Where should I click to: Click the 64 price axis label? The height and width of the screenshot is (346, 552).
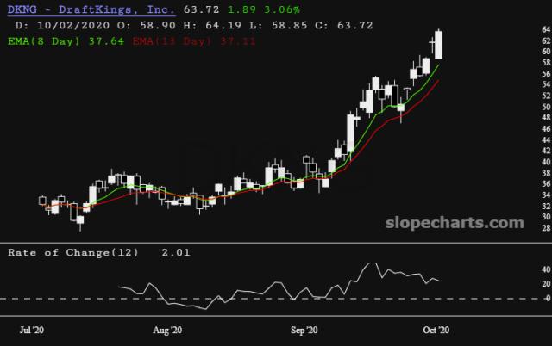[522, 30]
